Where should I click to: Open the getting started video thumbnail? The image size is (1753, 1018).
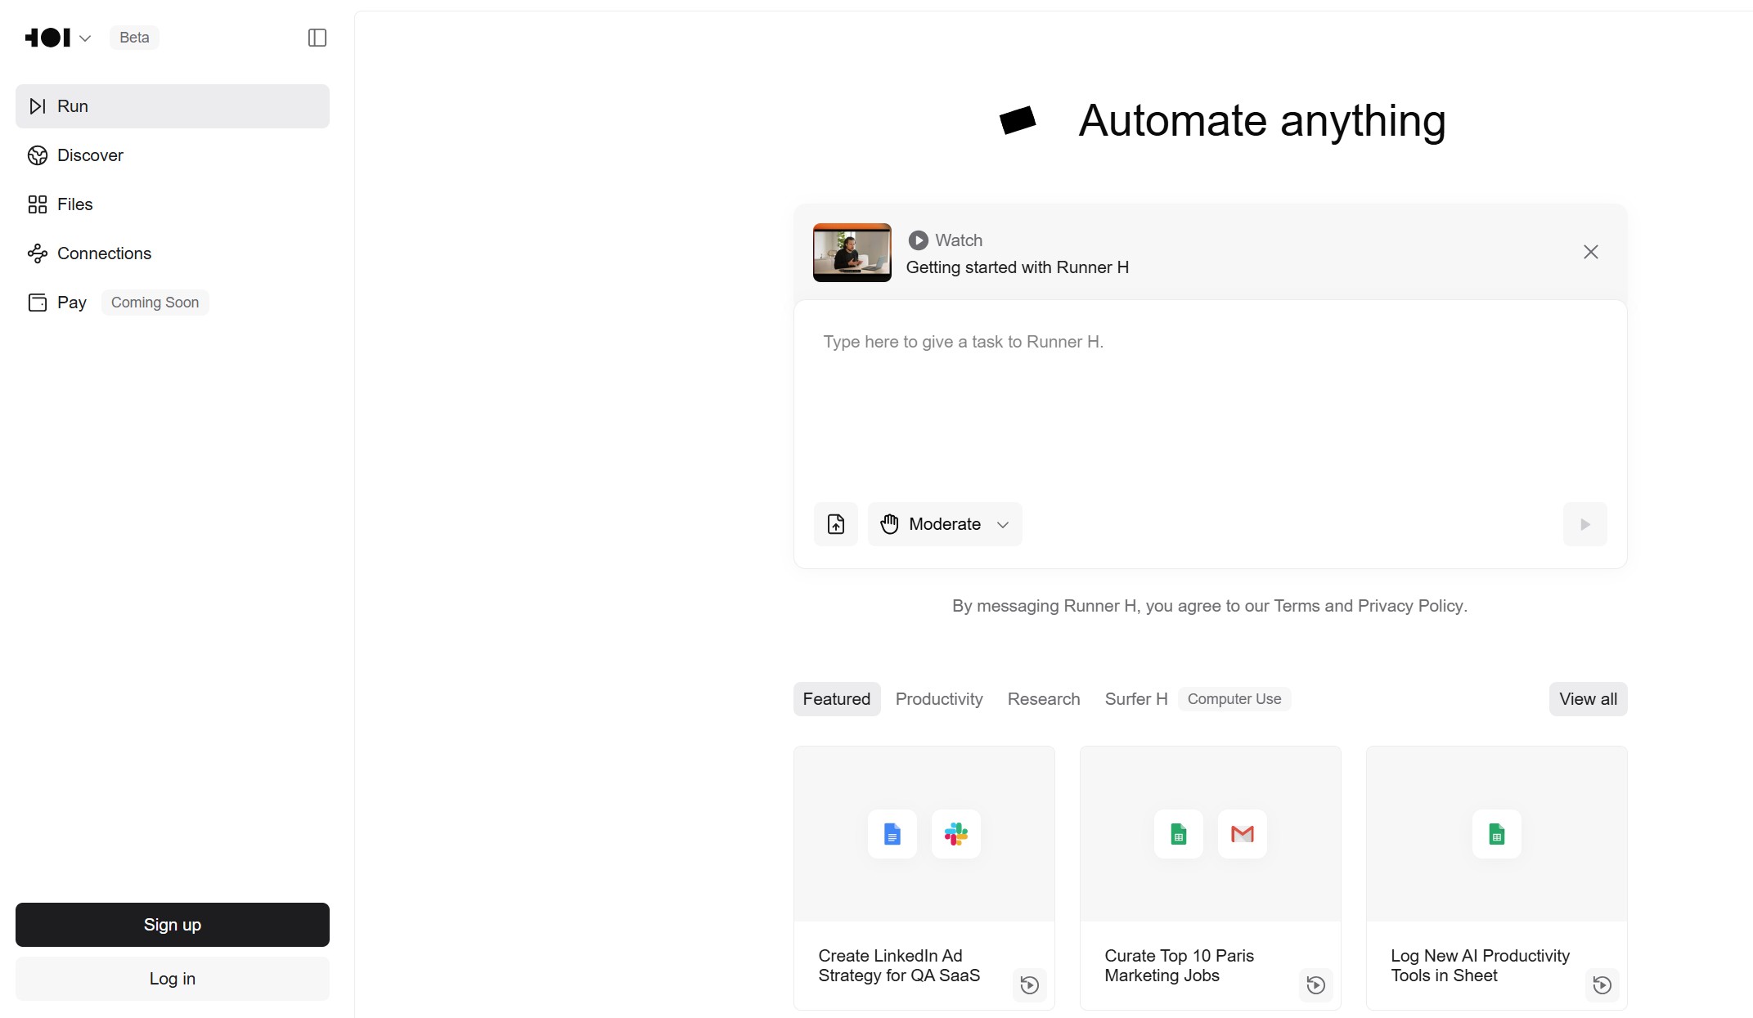(852, 253)
